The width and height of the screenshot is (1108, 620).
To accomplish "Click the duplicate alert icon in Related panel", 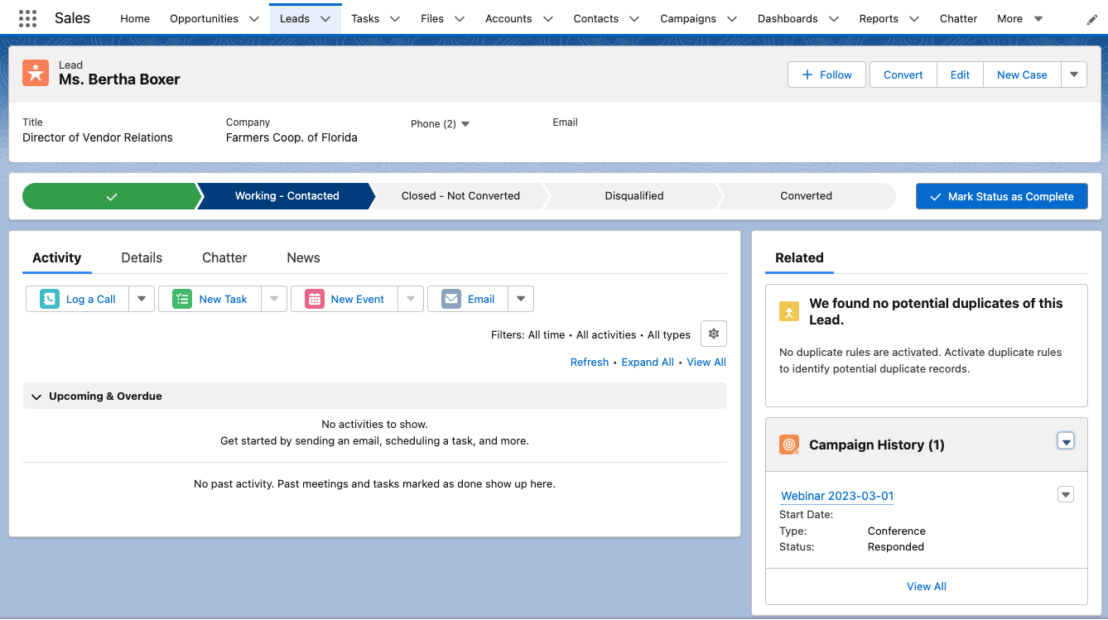I will [788, 312].
